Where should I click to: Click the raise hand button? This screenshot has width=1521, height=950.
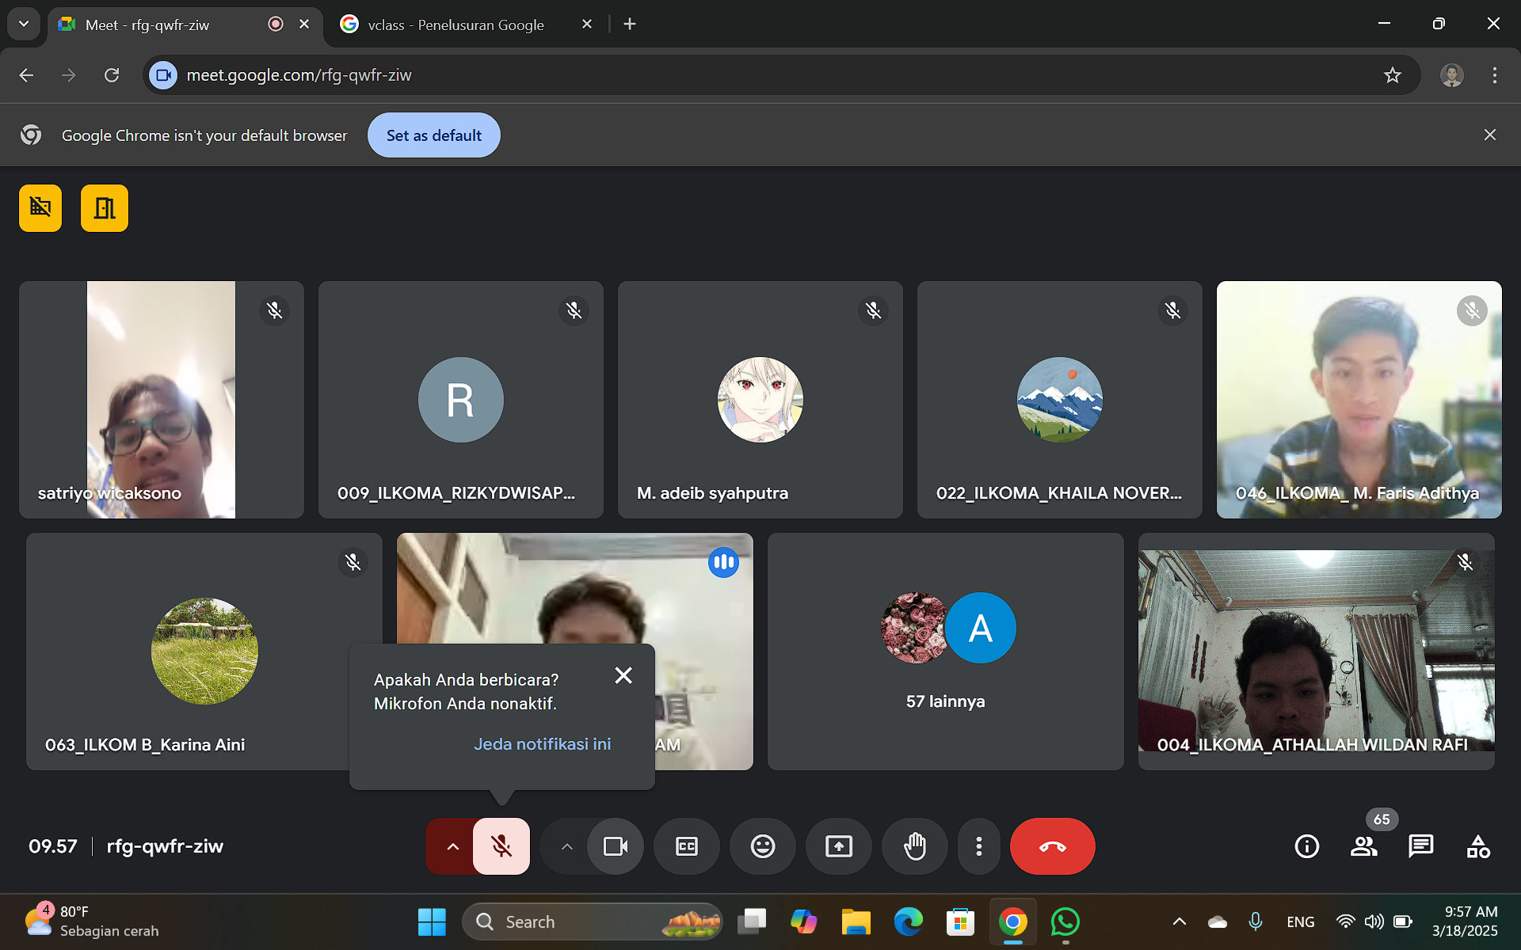click(914, 846)
